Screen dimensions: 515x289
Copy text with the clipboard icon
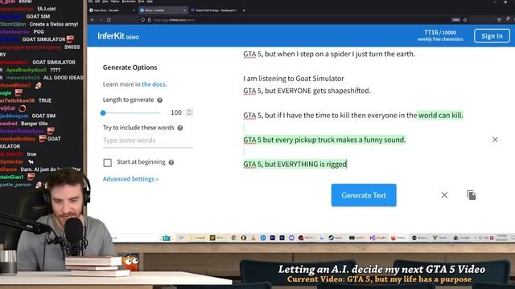click(x=472, y=195)
